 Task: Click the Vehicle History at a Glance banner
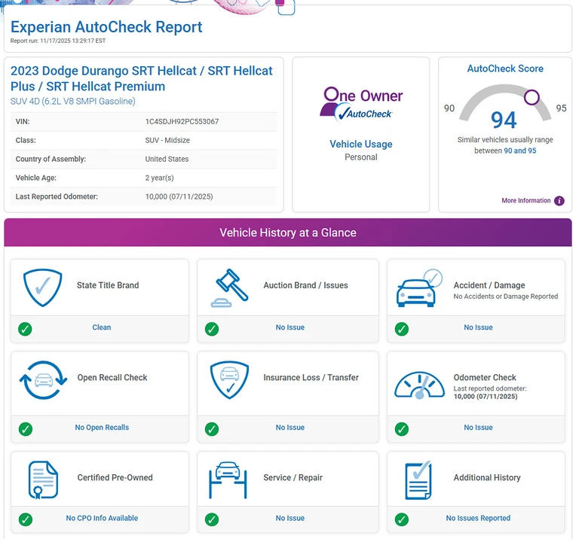click(x=288, y=233)
